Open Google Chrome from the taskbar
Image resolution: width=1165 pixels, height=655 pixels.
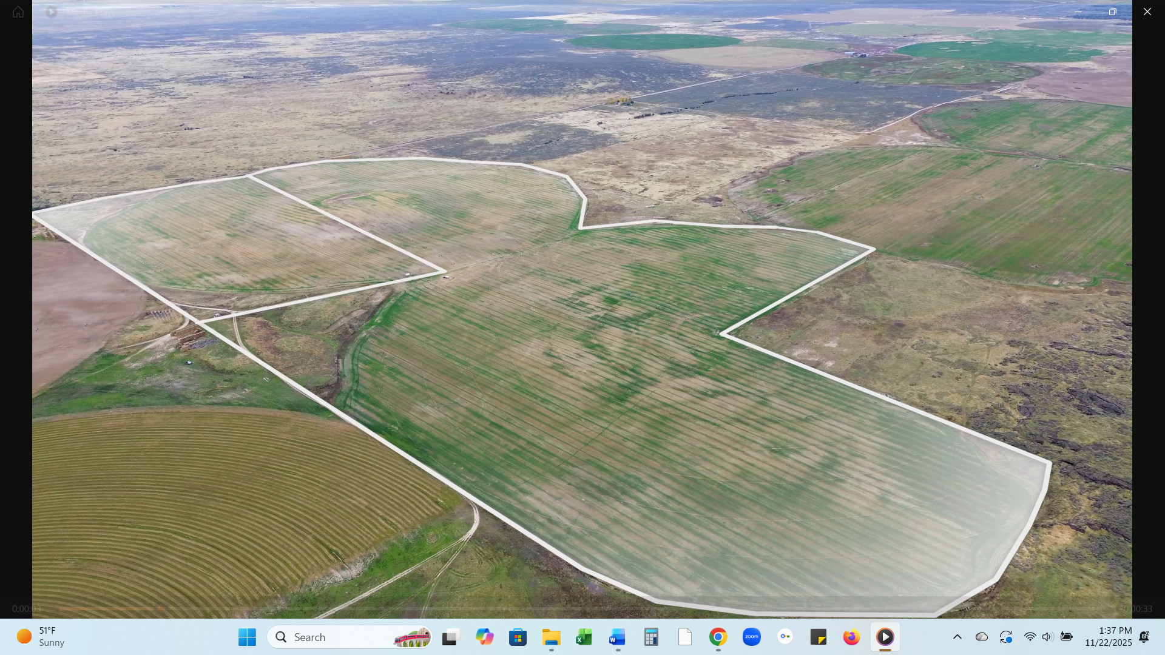coord(718,637)
